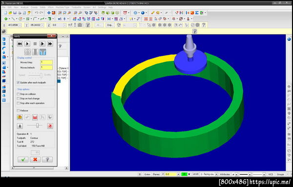The image size is (293, 187).
Task: Click the green create point icon
Action: 6,19
